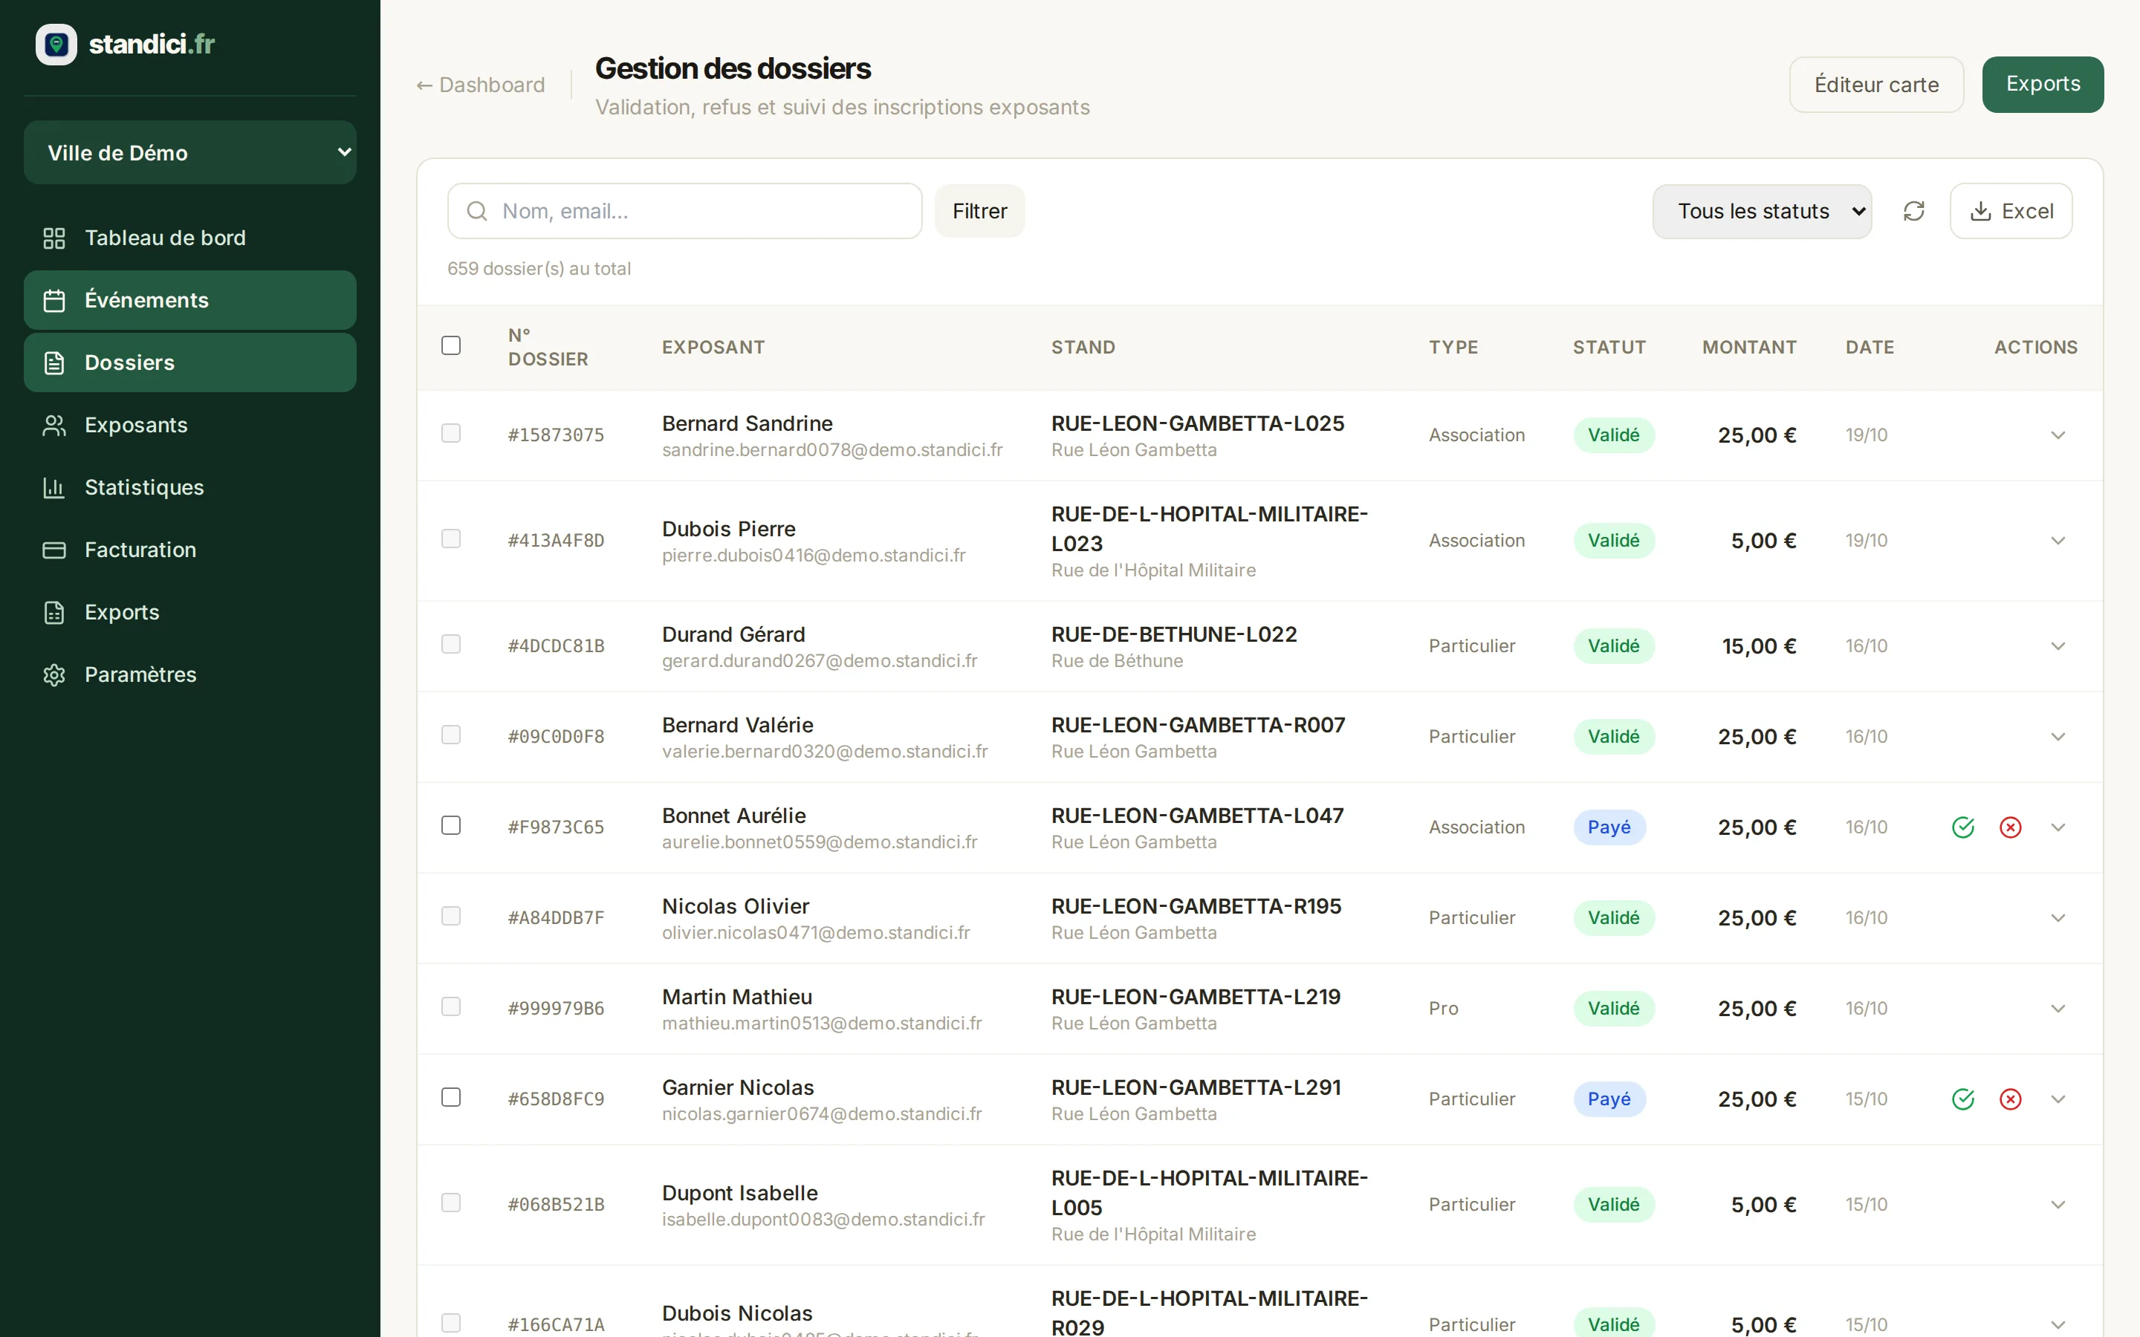Click the MONTANT column header
The image size is (2140, 1337).
(x=1749, y=348)
